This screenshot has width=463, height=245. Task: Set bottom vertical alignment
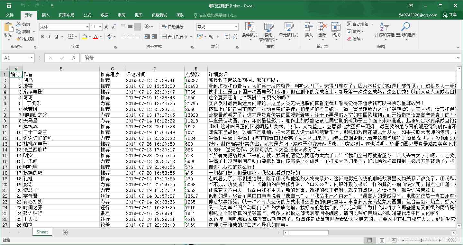137,27
